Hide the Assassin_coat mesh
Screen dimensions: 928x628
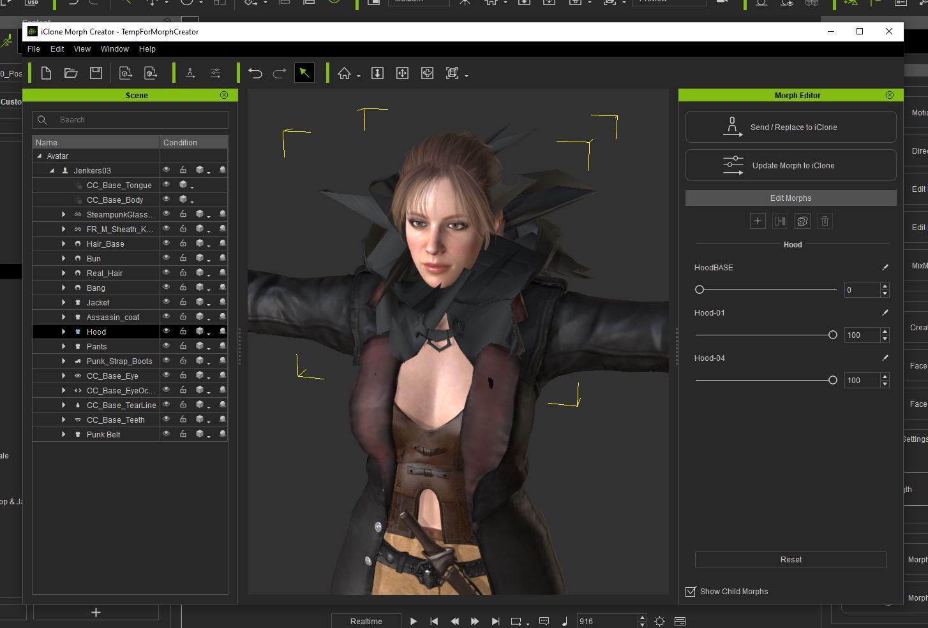click(x=166, y=316)
